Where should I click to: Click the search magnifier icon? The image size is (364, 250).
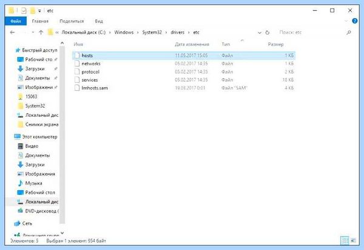[349, 33]
